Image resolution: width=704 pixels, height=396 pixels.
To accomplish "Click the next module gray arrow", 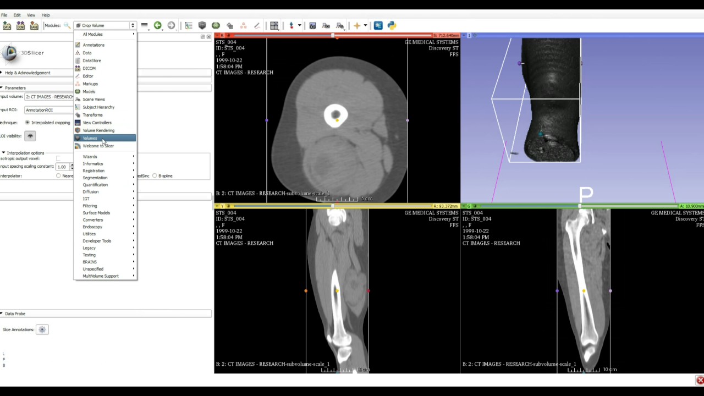I will pyautogui.click(x=171, y=25).
